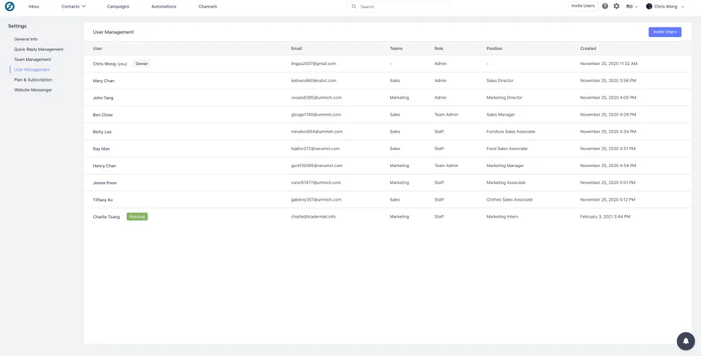
Task: Click Team Admin role for Ben Chow
Action: point(446,115)
